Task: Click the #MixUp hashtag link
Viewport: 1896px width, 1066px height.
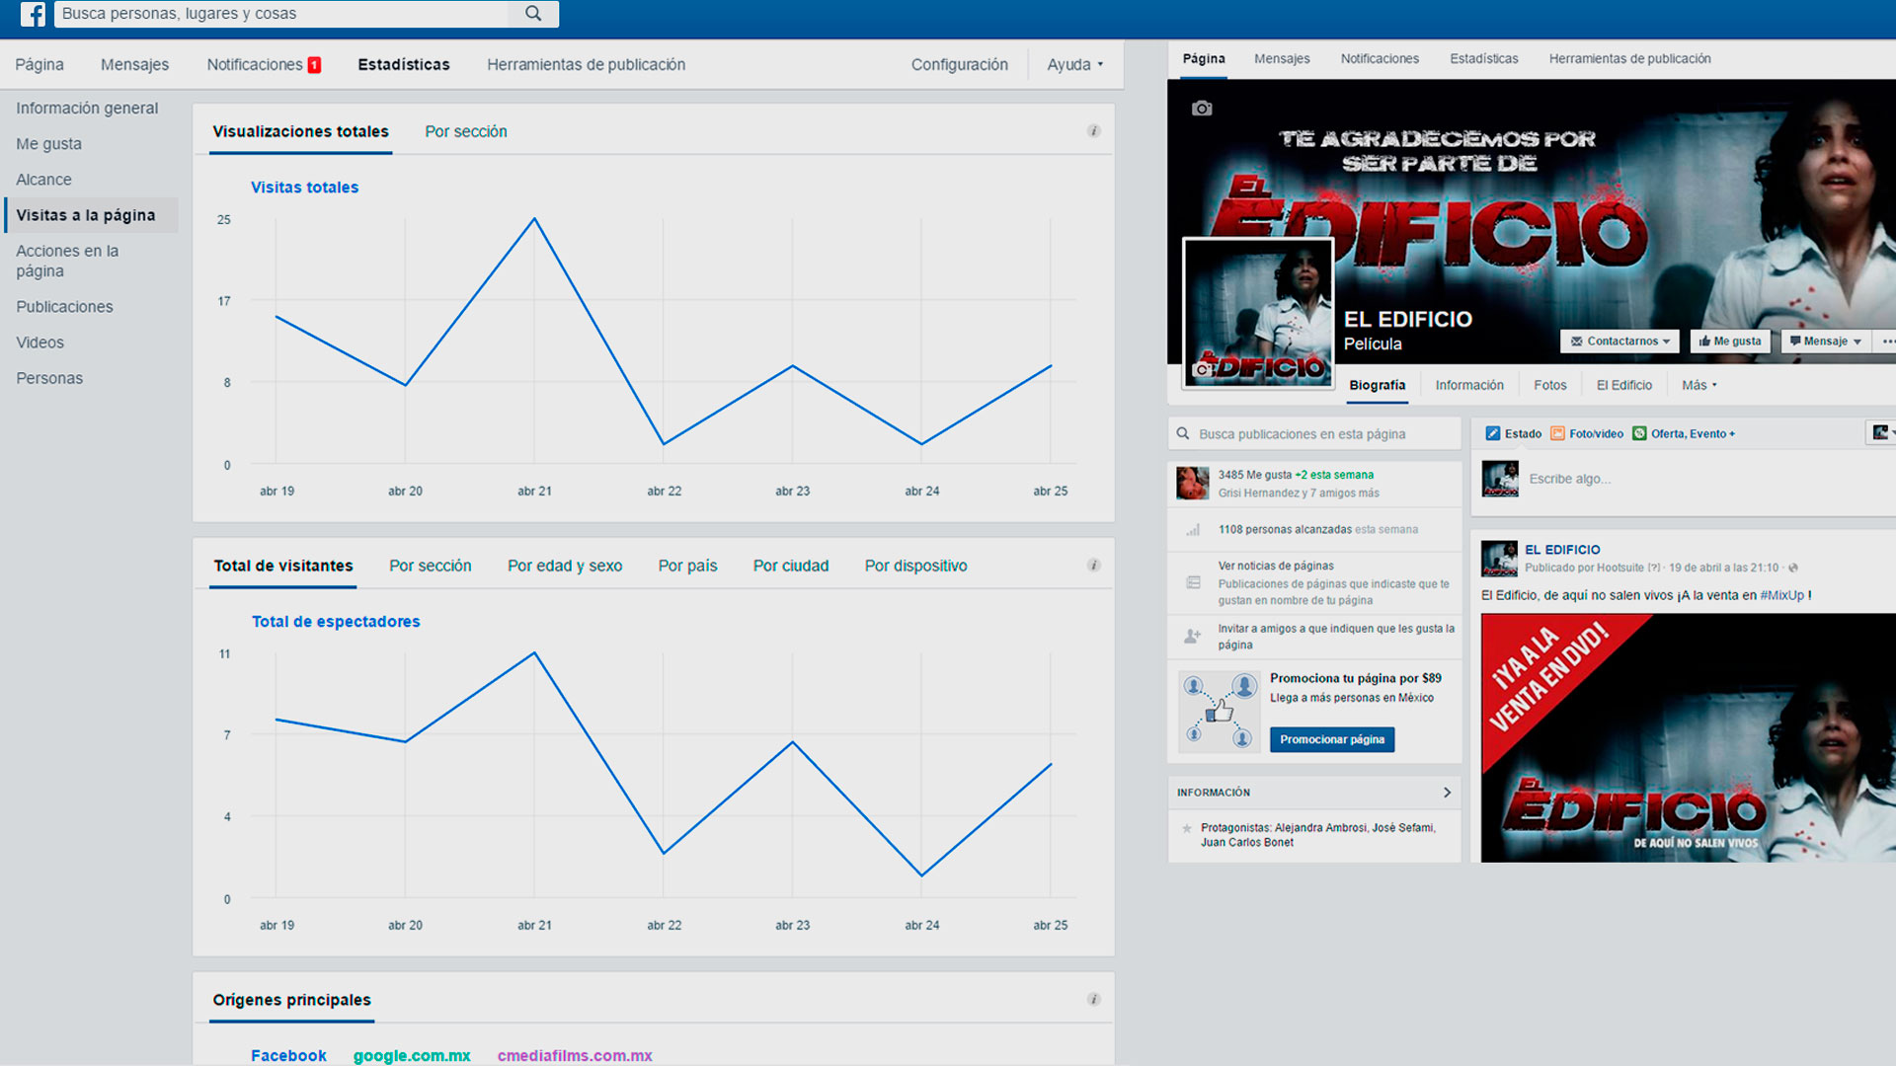Action: [x=1781, y=595]
